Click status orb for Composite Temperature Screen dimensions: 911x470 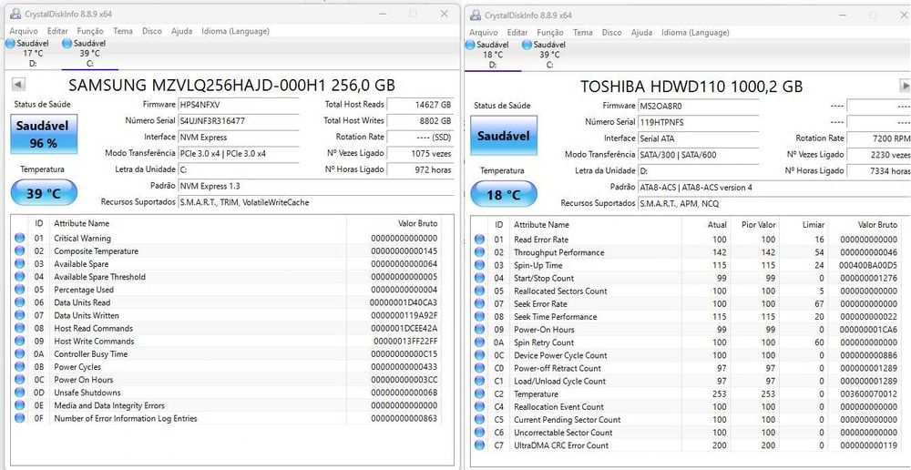click(x=20, y=251)
